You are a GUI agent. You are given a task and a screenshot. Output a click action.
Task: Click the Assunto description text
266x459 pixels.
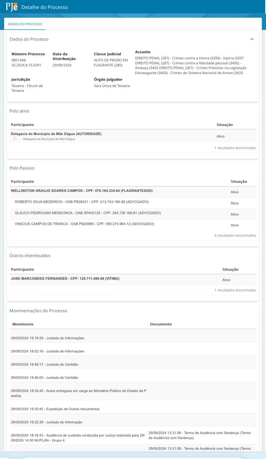point(191,65)
